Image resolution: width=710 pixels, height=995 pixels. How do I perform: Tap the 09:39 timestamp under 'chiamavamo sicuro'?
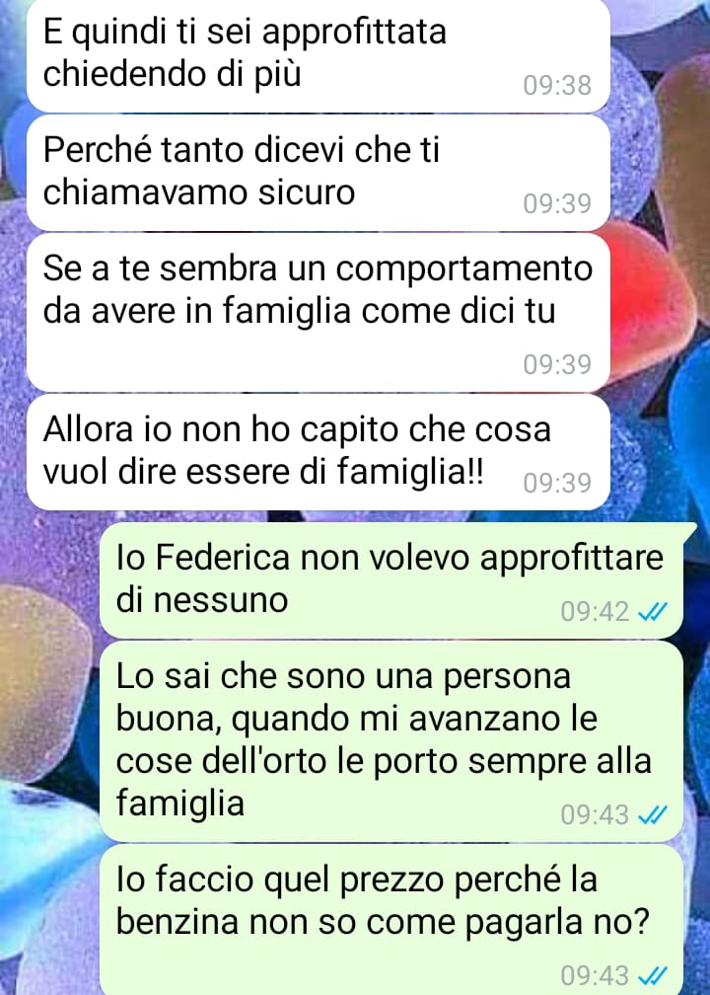click(557, 203)
